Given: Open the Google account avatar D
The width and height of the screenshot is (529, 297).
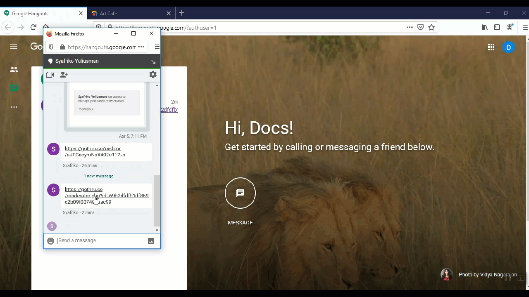Looking at the screenshot, I should [x=509, y=47].
